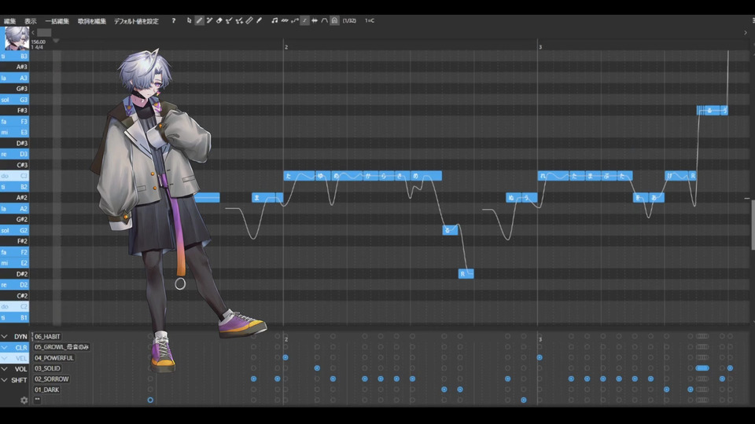Screen dimensions: 755x424
Task: Click the 156.00 tempo value
Action: (38, 42)
